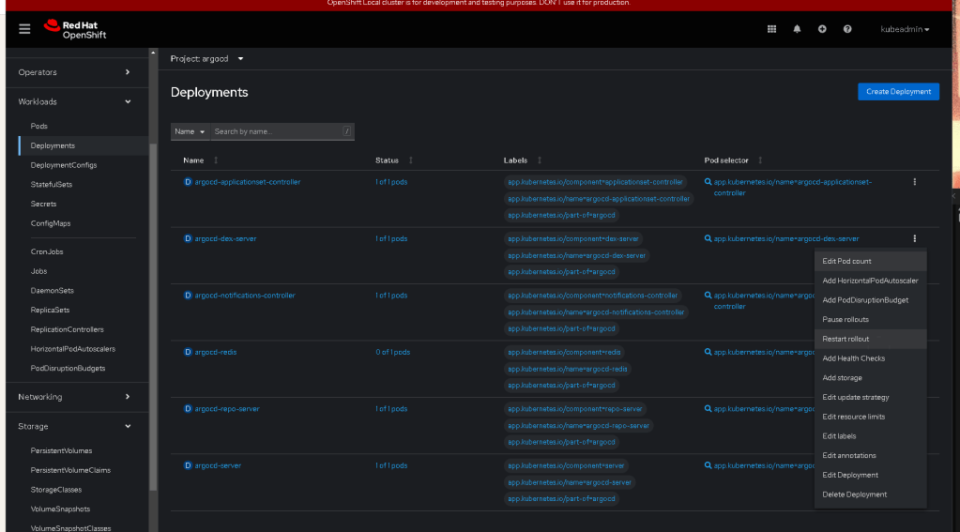Select Pause rollouts menu item
960x532 pixels.
tap(870, 320)
